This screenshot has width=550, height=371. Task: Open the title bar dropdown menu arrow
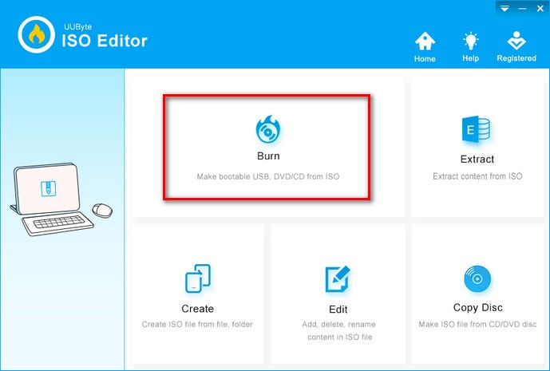tap(504, 9)
